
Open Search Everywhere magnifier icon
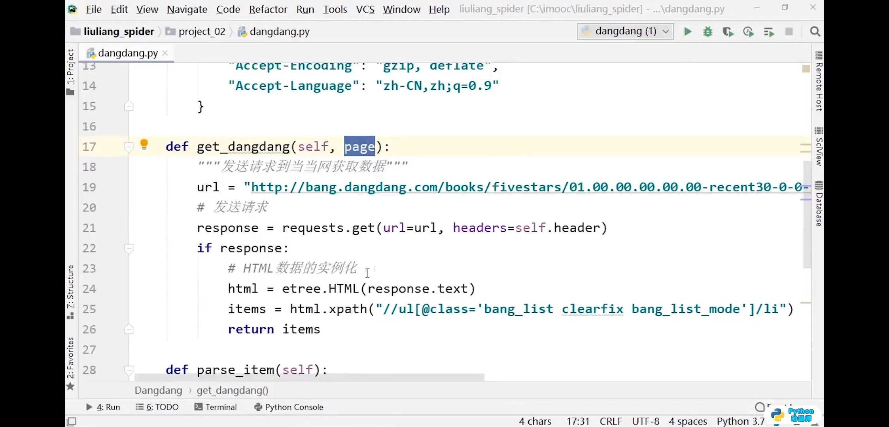(815, 32)
